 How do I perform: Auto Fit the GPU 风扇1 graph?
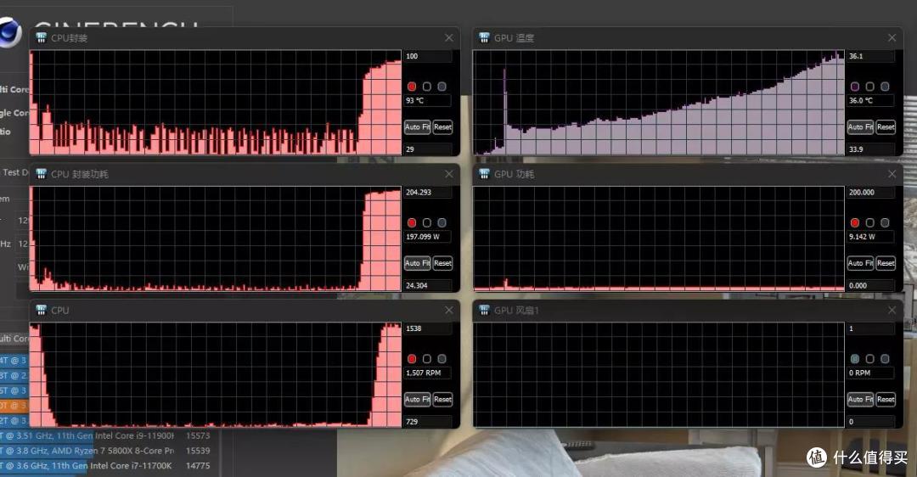click(x=860, y=399)
